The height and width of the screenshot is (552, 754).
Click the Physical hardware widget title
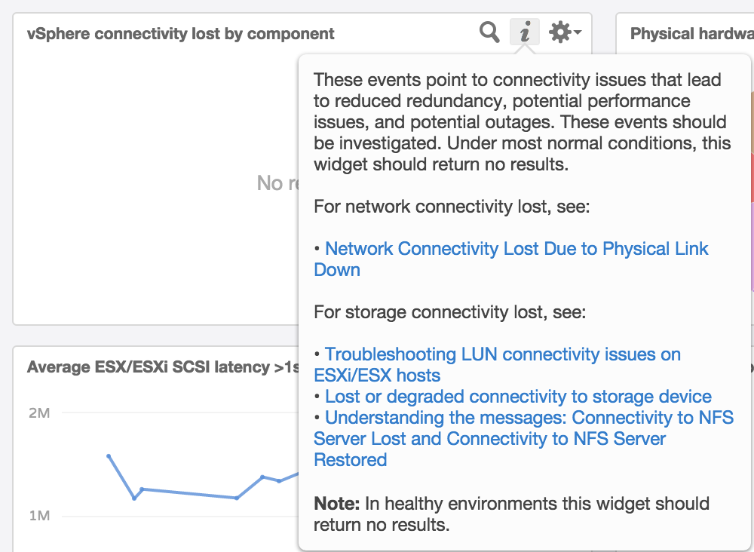tap(691, 34)
